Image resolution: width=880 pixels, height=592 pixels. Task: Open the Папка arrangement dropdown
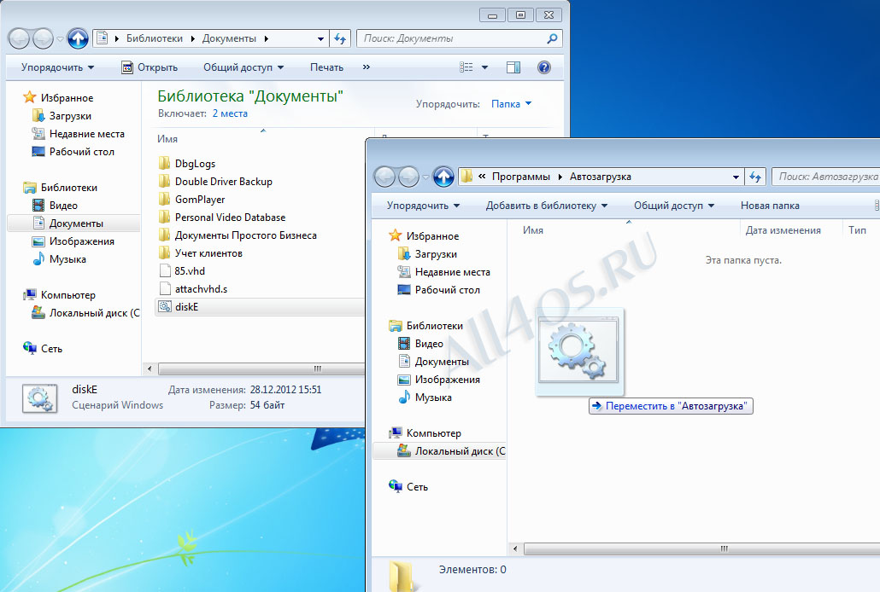point(511,104)
